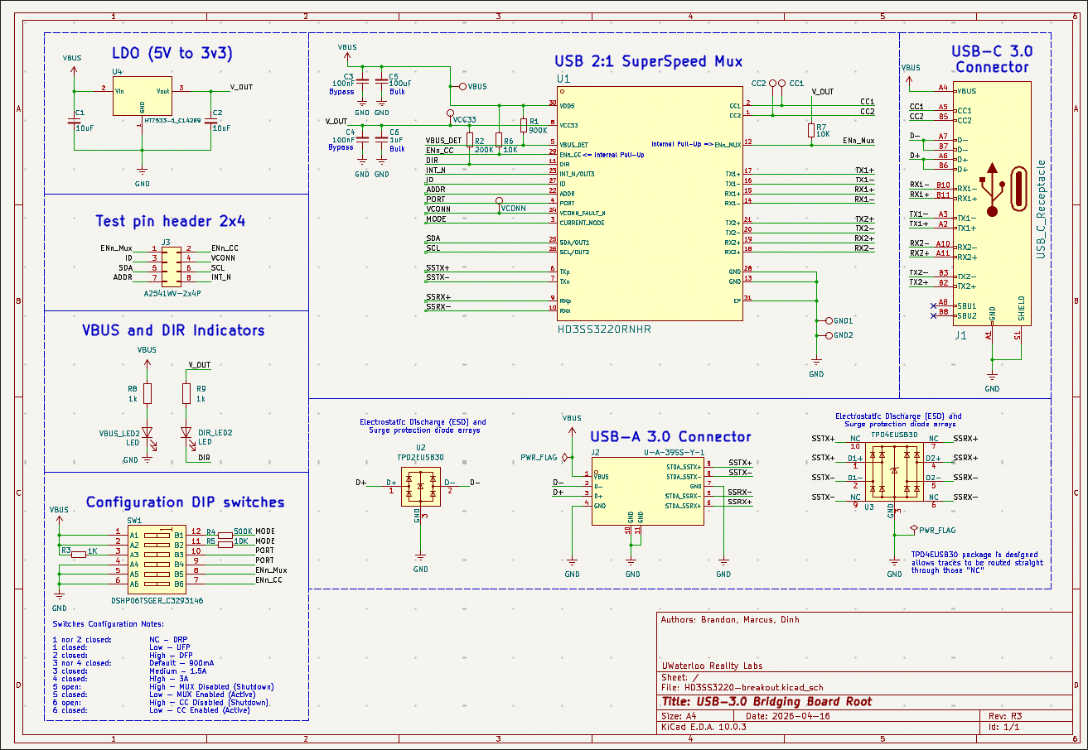Select resistor R6 10K

(498, 141)
